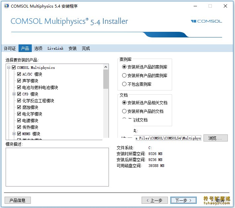Select the 传热模块 tree row text
This screenshot has height=208, width=235.
30,127
